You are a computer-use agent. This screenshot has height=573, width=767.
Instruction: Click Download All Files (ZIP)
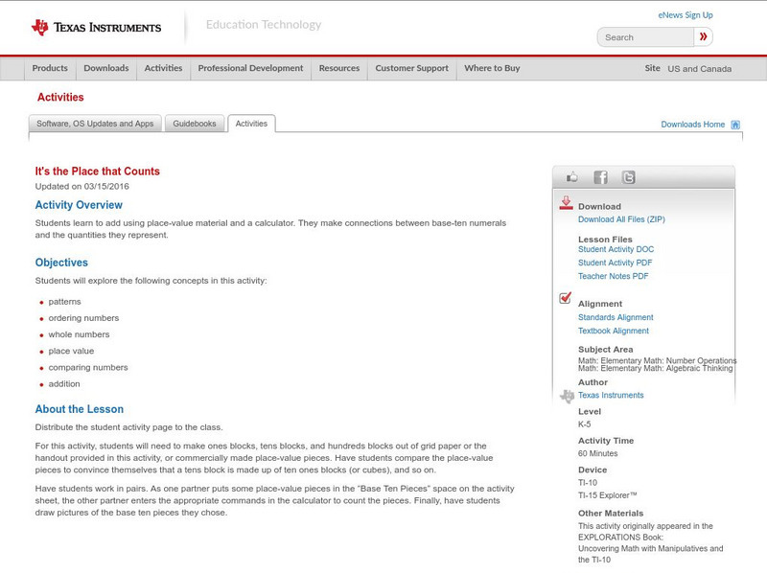(621, 219)
